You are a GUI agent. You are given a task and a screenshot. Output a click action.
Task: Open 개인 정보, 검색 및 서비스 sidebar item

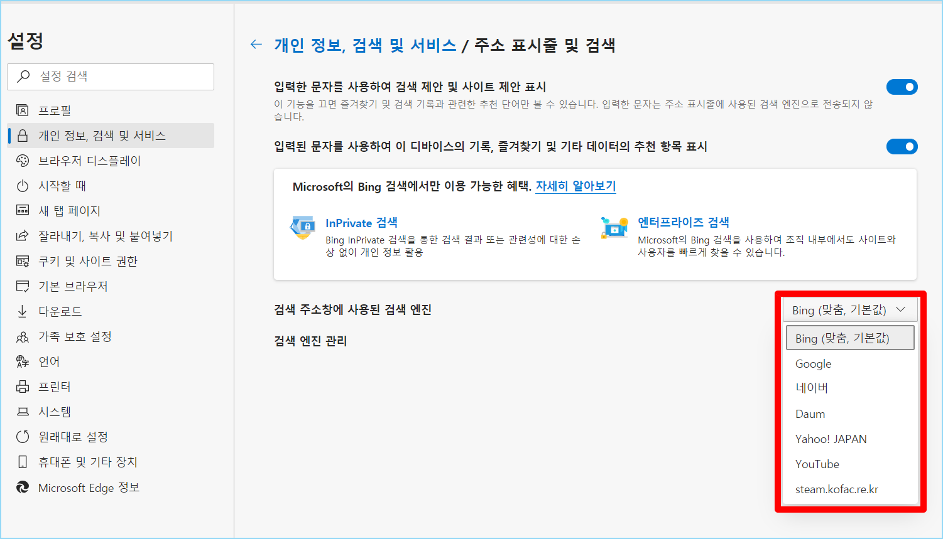coord(111,136)
